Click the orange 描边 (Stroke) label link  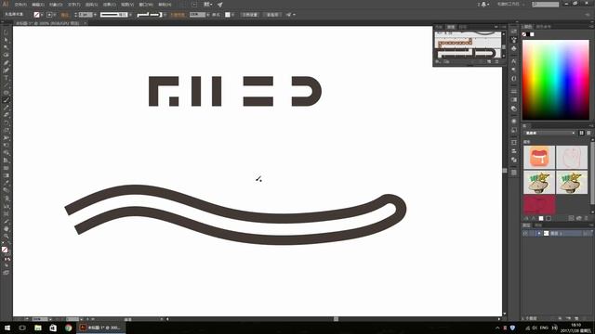point(65,15)
